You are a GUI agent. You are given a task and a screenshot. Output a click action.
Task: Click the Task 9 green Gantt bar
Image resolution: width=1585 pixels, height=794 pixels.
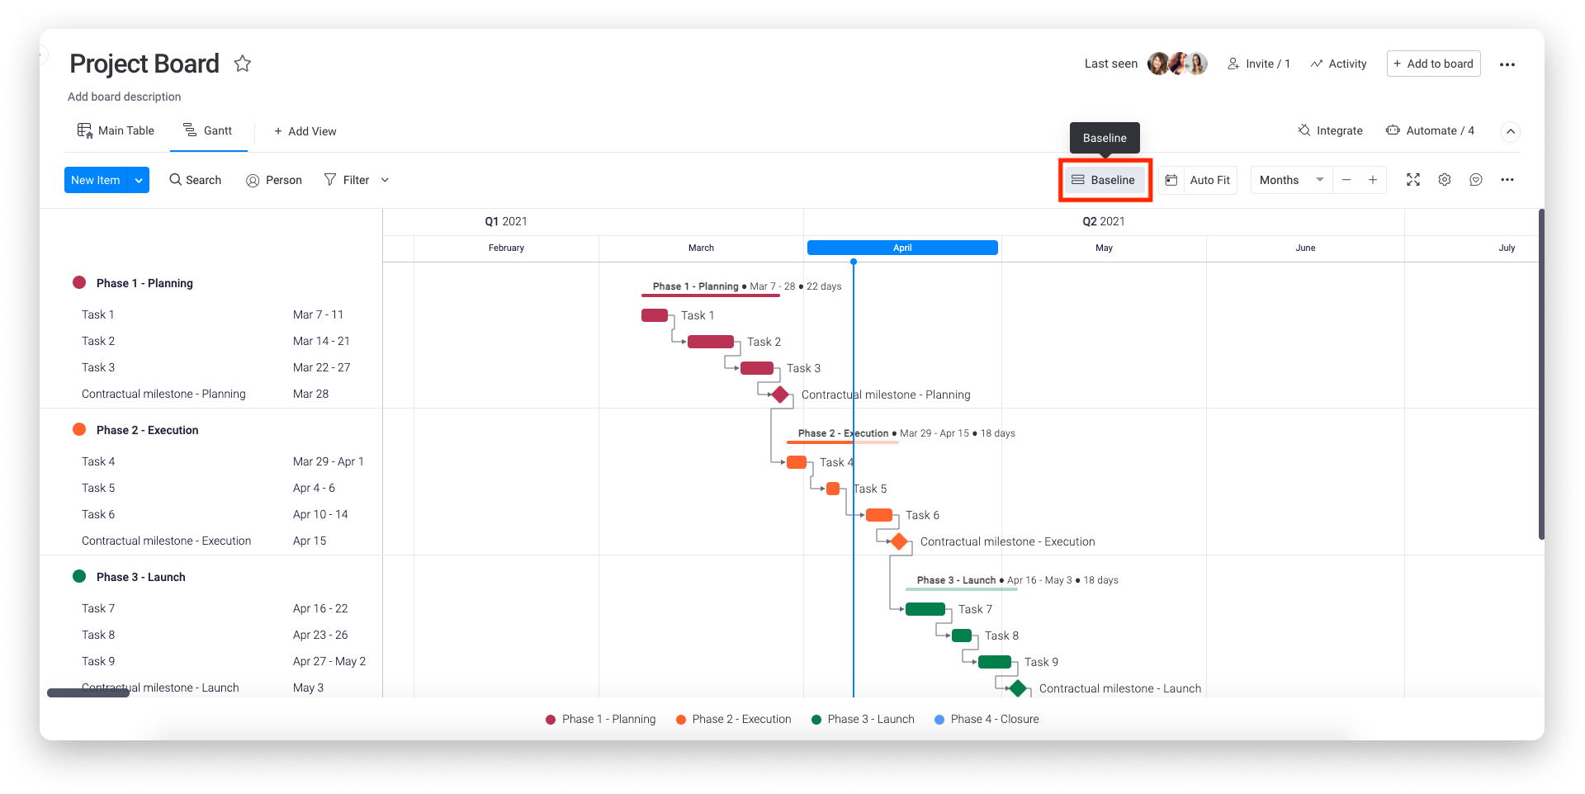tap(995, 662)
